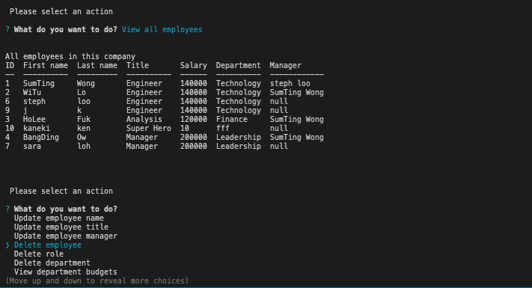The image size is (532, 288).
Task: Click 'All employees in this company' heading
Action: coord(70,56)
